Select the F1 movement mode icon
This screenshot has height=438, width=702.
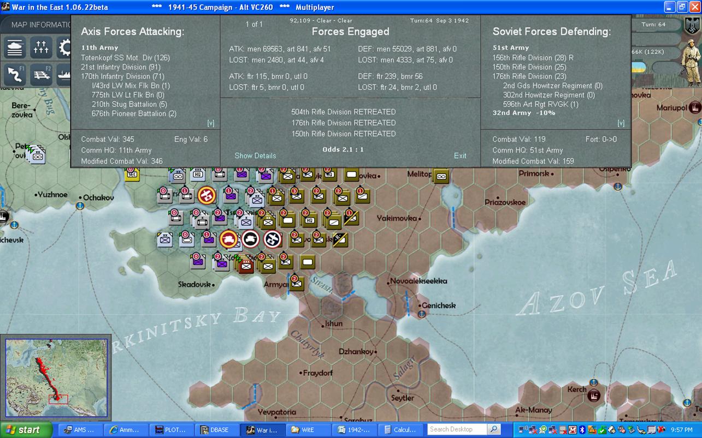(15, 75)
